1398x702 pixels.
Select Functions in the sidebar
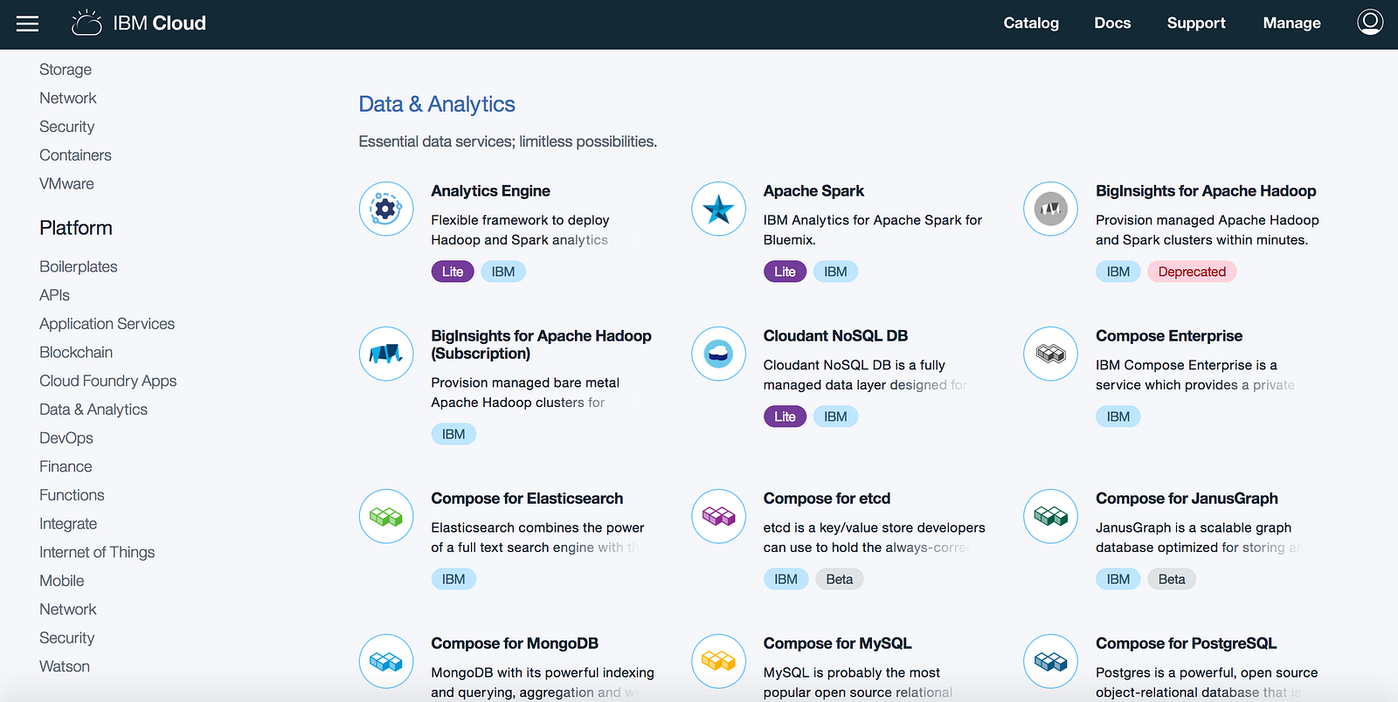click(x=72, y=495)
